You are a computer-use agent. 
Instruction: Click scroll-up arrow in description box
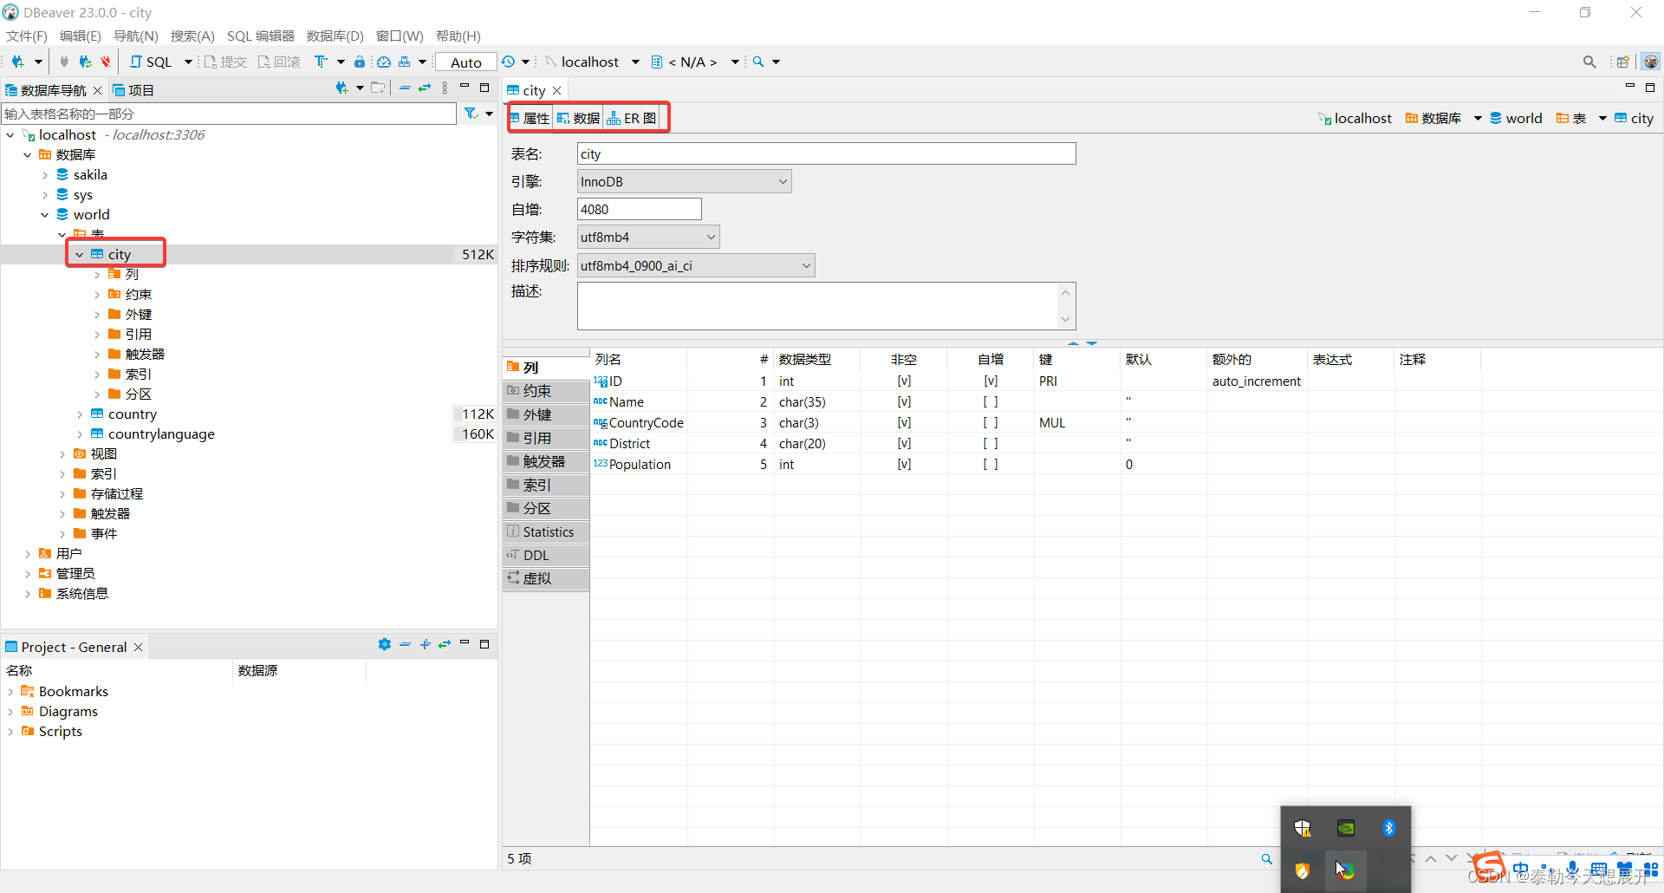[1066, 292]
